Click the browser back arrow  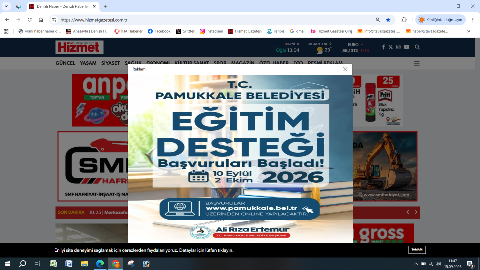point(7,20)
